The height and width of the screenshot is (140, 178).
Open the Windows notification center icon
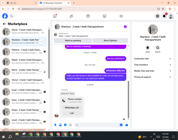click(x=173, y=137)
